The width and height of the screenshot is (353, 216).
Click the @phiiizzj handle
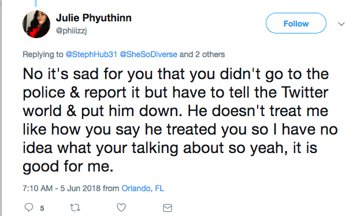pyautogui.click(x=71, y=31)
